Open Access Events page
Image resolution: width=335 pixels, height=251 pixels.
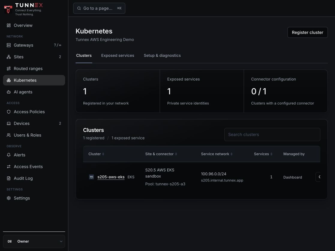(x=34, y=167)
